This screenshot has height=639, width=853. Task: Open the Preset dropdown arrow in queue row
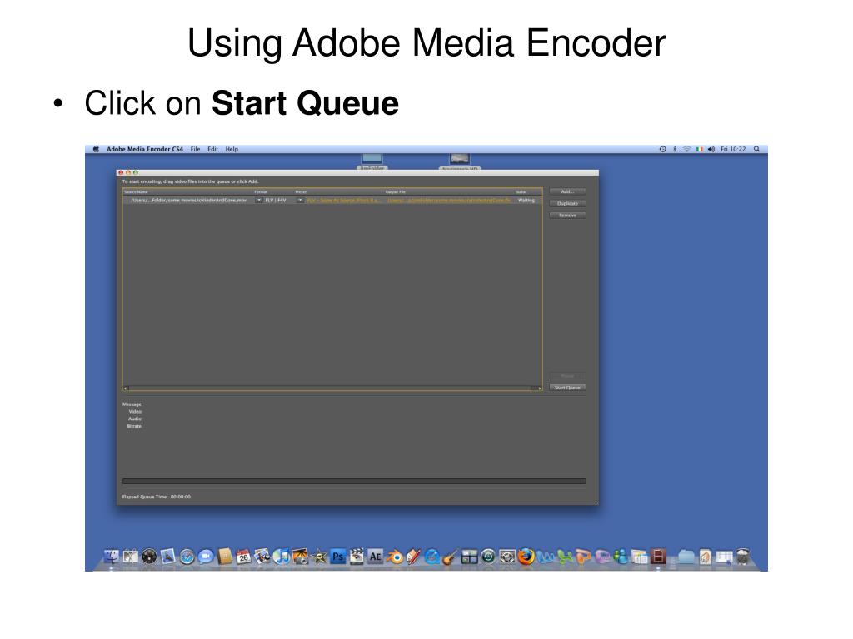(300, 200)
